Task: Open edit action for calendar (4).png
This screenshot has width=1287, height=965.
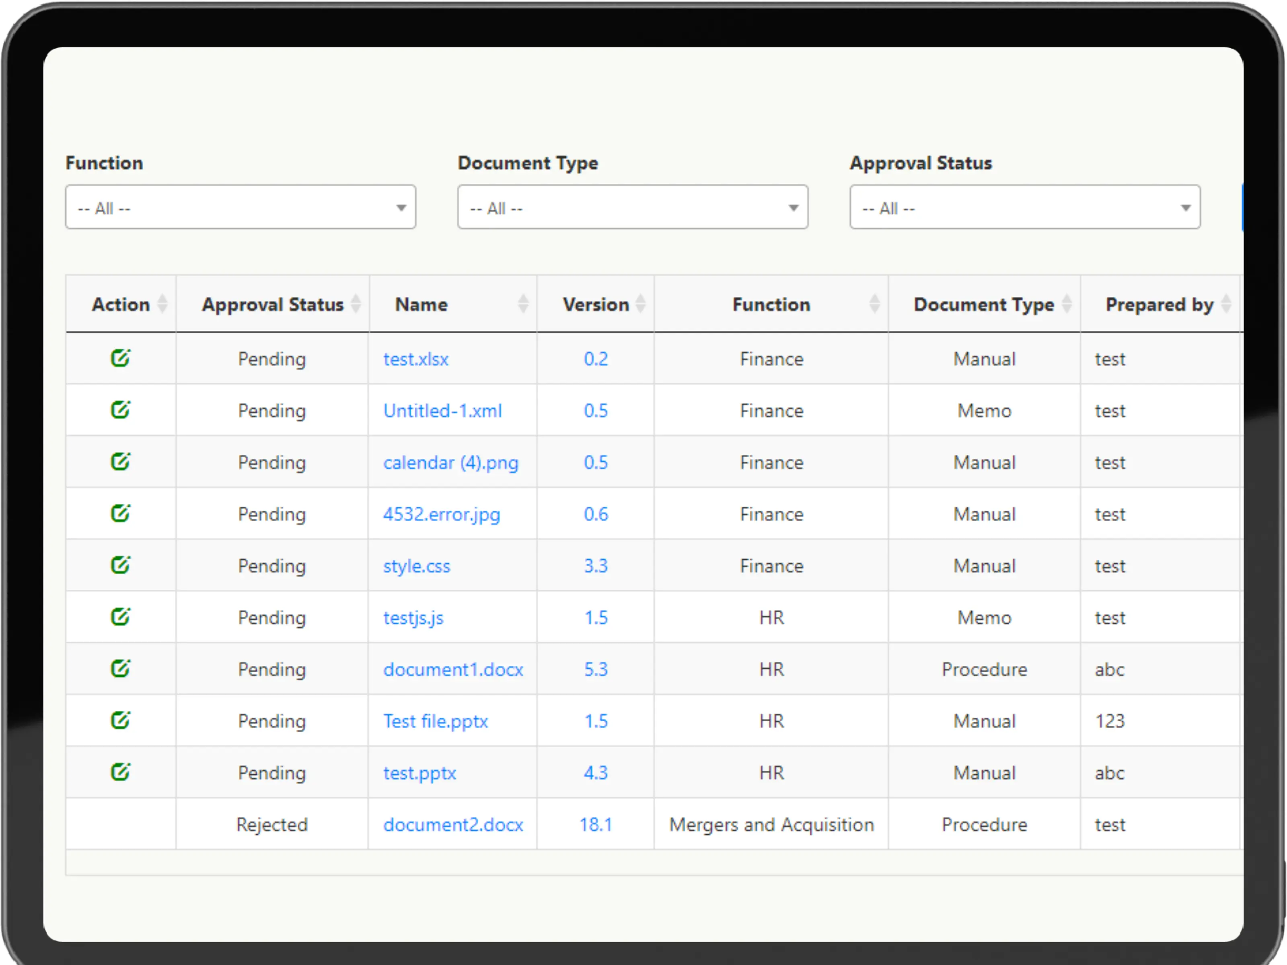Action: point(120,461)
